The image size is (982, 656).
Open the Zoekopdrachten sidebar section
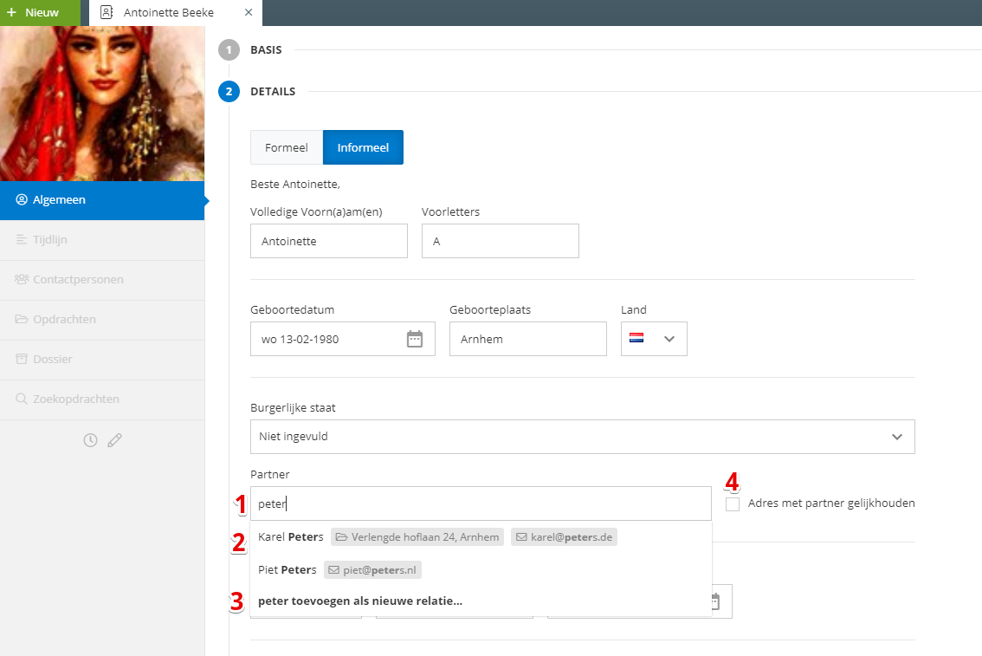pyautogui.click(x=102, y=399)
